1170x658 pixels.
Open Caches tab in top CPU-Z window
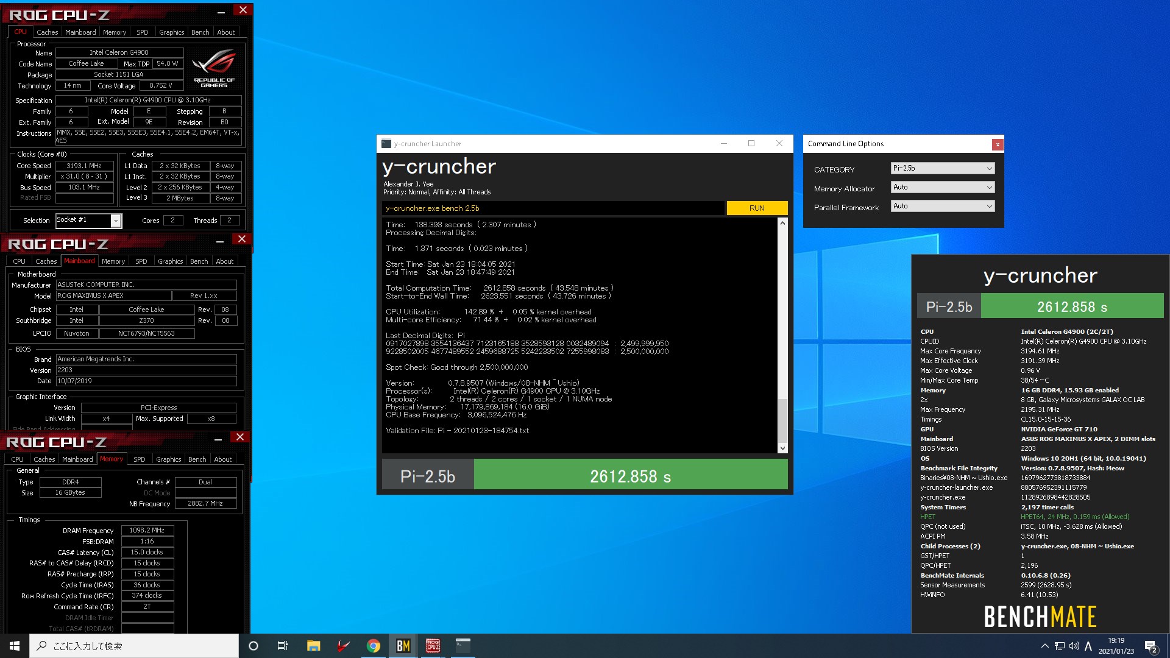click(x=47, y=32)
